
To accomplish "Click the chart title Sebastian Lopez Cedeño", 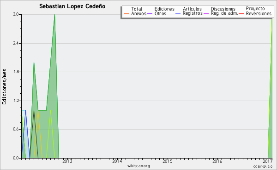I will 72,6.
